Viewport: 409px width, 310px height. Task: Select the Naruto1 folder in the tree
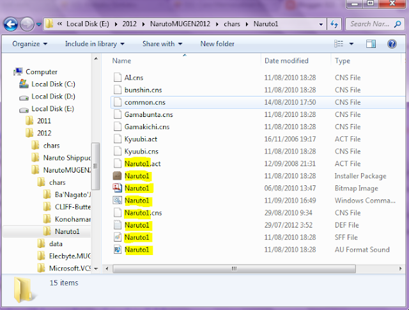[x=67, y=231]
